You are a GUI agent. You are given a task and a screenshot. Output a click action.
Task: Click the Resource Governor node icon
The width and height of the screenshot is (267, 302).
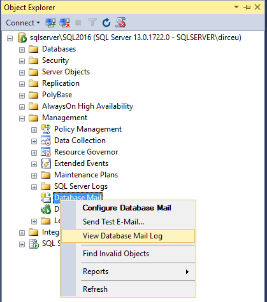[x=46, y=152]
